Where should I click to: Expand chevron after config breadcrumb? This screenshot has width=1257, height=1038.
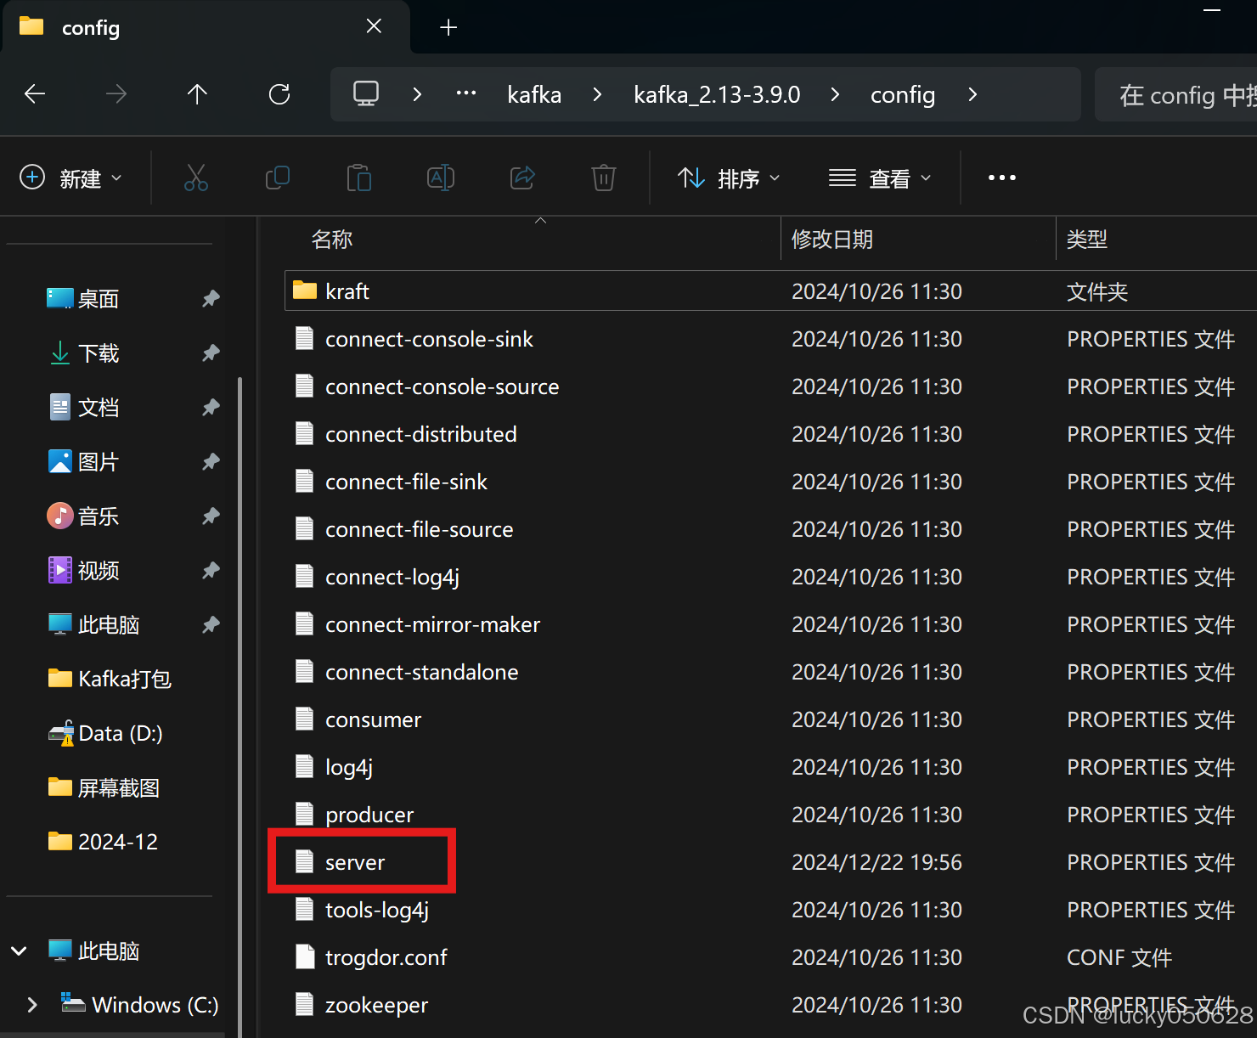point(972,94)
